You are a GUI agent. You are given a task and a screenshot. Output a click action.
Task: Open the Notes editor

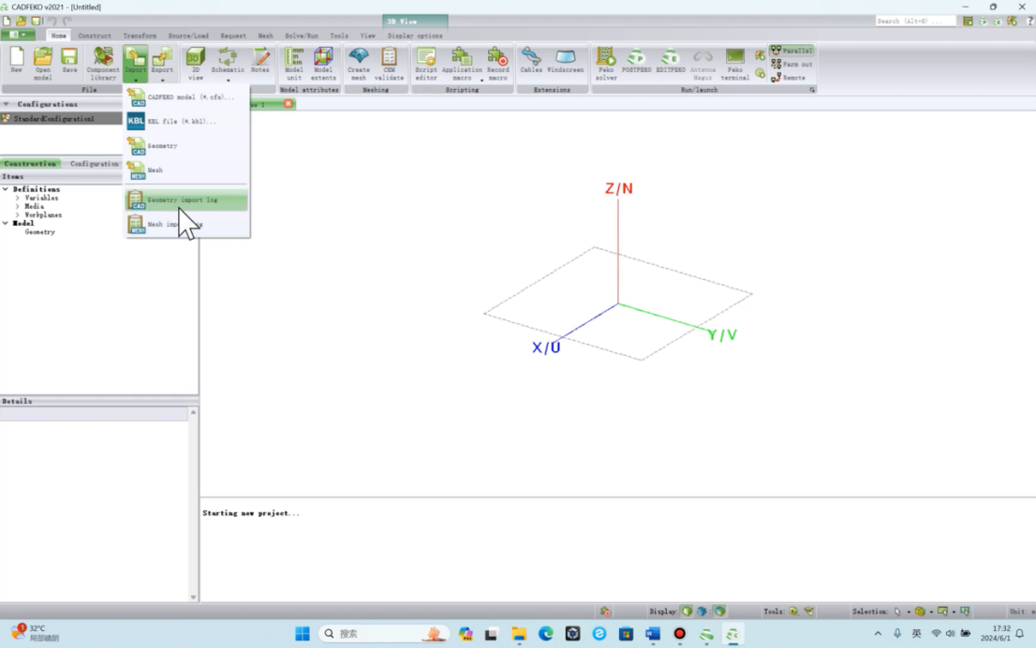click(260, 60)
